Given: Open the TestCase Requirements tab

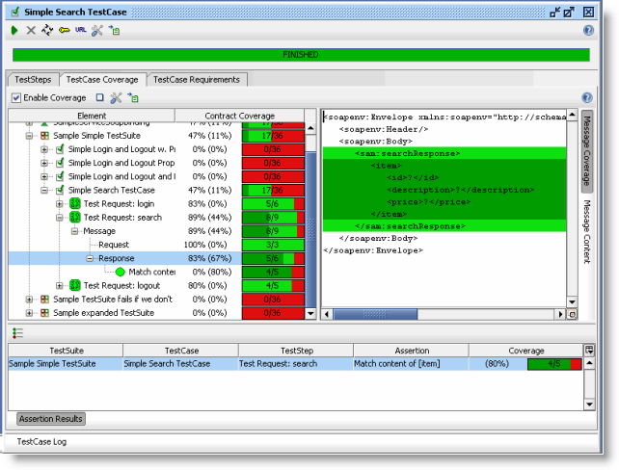Looking at the screenshot, I should 198,79.
